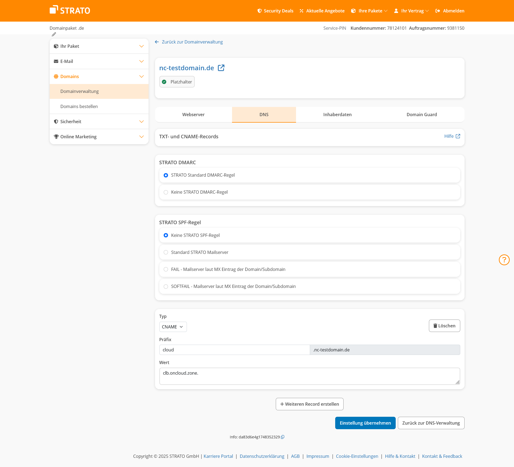
Task: Click the package icon beside Ihre Pakete
Action: click(353, 11)
